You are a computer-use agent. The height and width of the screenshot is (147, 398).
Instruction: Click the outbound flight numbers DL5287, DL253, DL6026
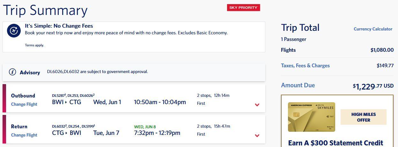[x=73, y=95]
